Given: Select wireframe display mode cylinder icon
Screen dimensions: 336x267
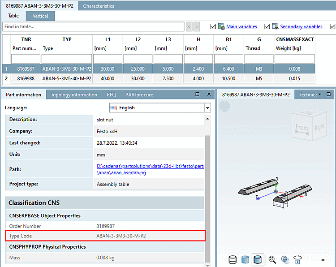Looking at the screenshot, I should 233,260.
